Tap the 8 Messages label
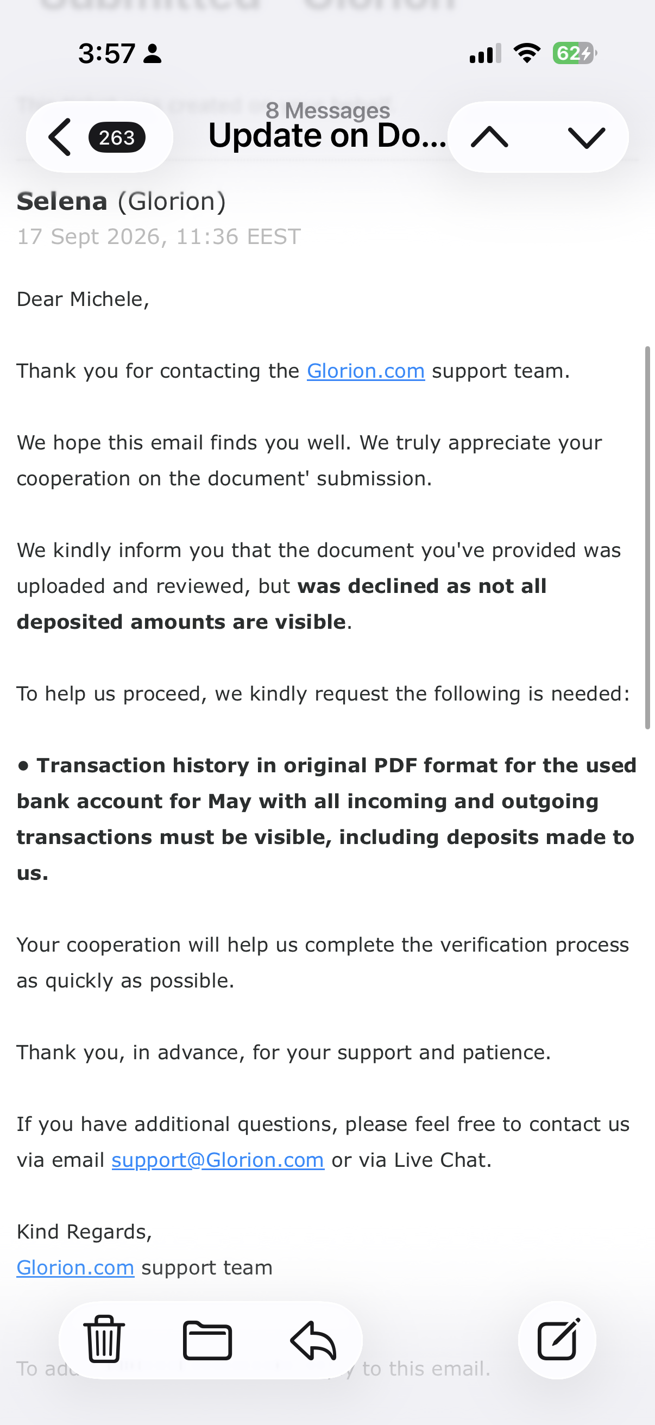The height and width of the screenshot is (1425, 655). [328, 110]
